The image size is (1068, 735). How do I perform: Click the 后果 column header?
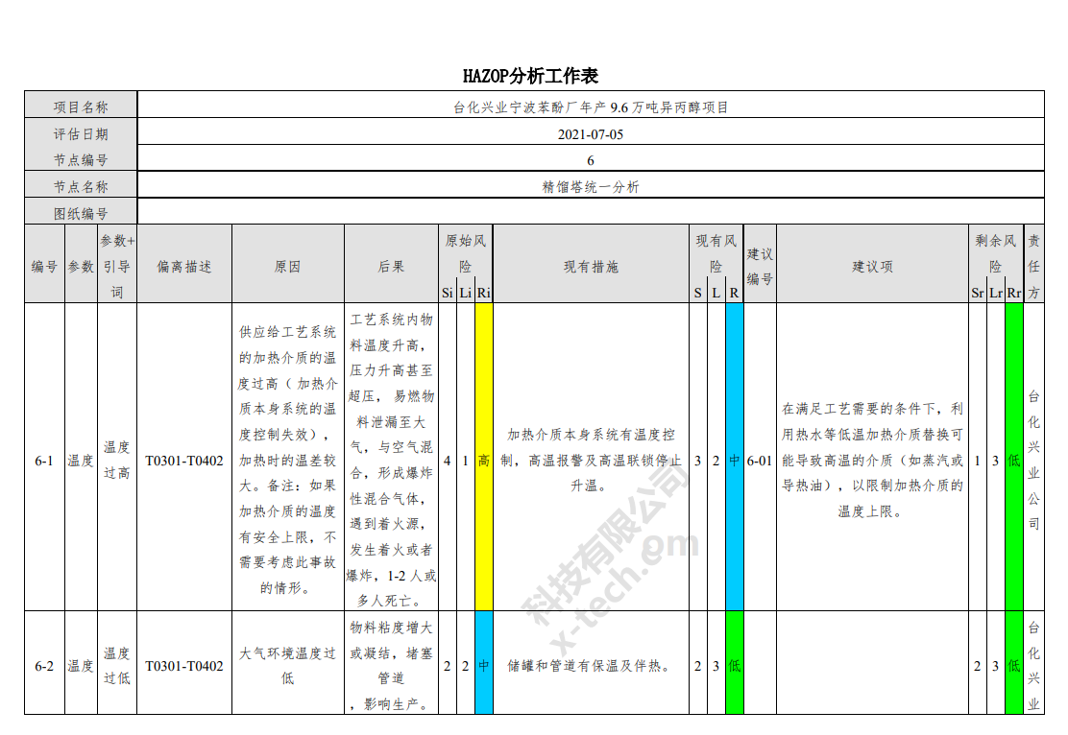392,264
